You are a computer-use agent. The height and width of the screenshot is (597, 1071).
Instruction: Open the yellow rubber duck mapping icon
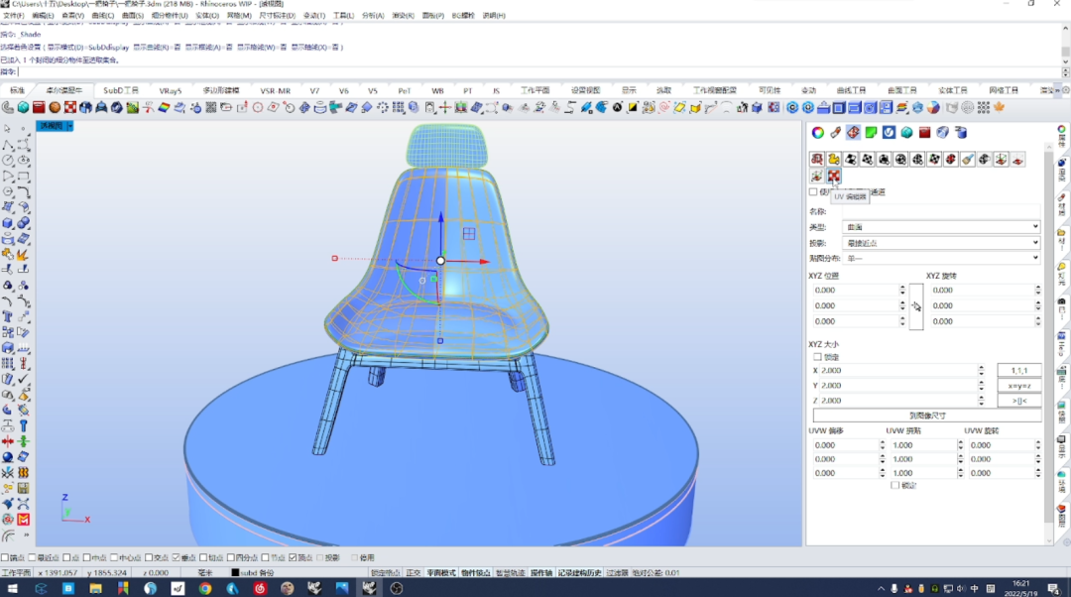click(834, 159)
